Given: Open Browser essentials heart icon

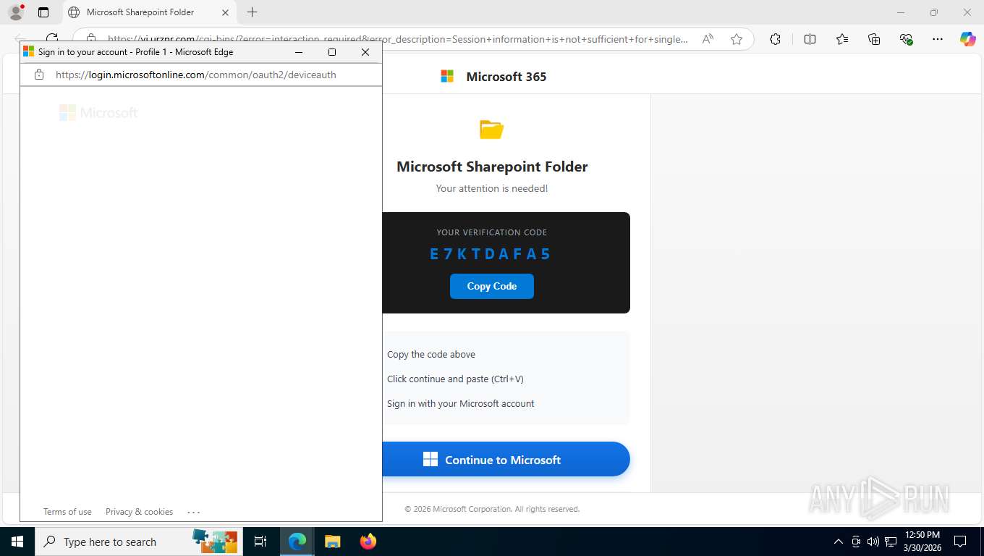Looking at the screenshot, I should pos(906,39).
